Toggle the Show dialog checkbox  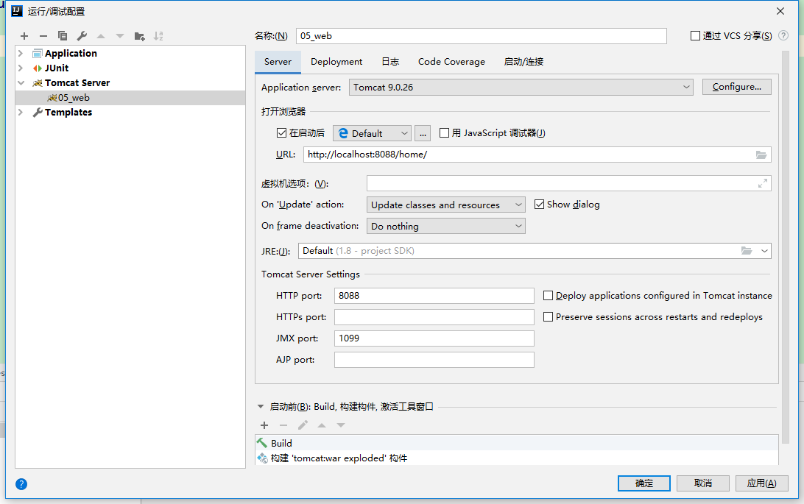[x=540, y=205]
